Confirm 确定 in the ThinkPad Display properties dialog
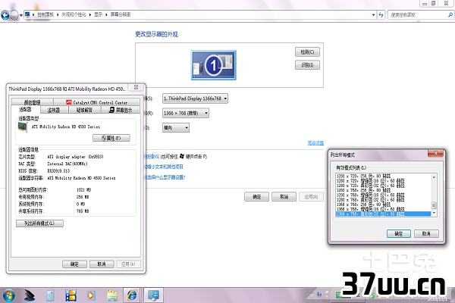The height and width of the screenshot is (303, 455). click(x=74, y=264)
